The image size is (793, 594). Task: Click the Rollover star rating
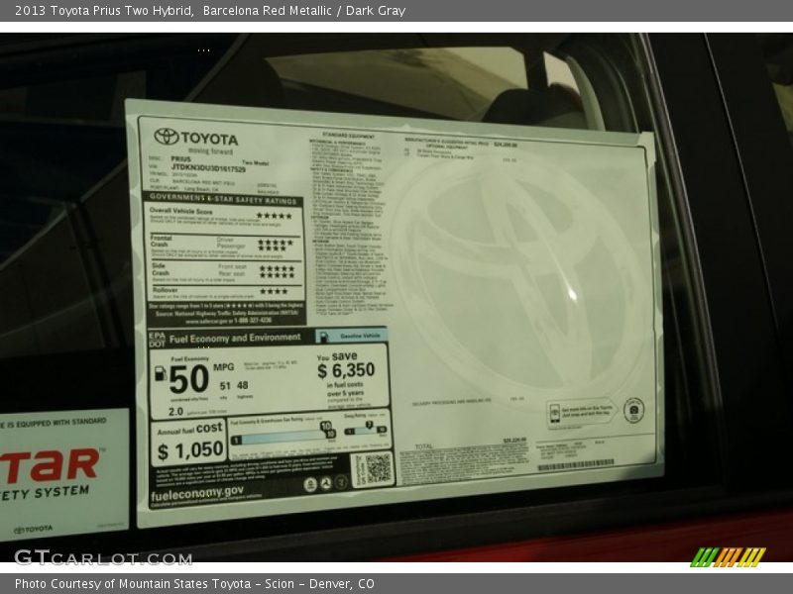[274, 291]
